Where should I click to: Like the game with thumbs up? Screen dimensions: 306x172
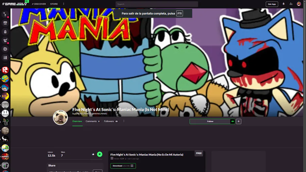click(x=93, y=154)
